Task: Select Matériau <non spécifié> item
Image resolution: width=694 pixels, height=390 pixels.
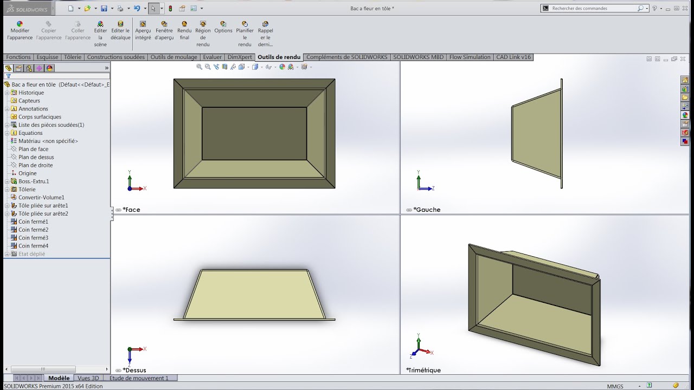Action: point(48,141)
